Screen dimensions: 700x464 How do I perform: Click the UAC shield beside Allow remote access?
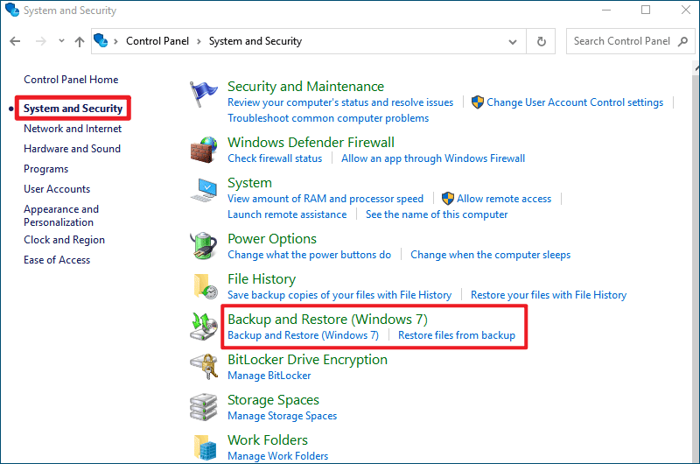coord(448,198)
